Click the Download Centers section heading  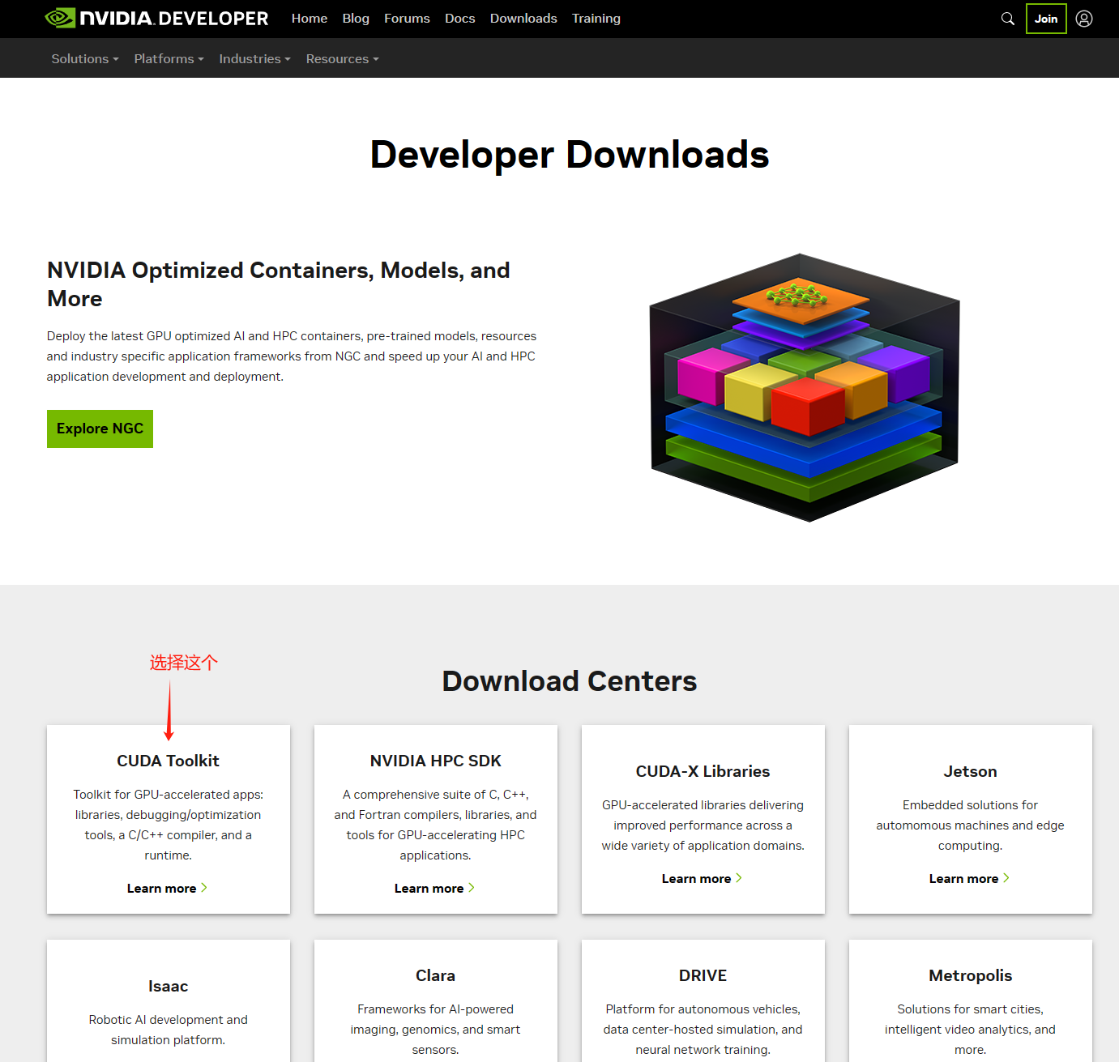570,681
